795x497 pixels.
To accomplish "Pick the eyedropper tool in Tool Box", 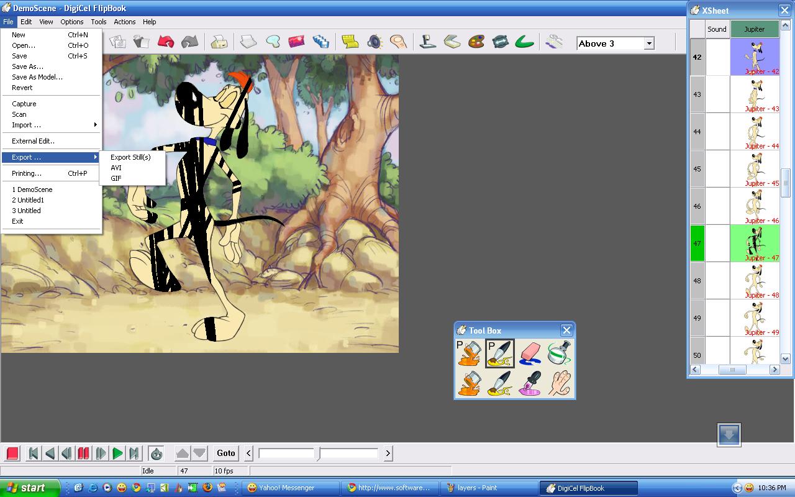I will coord(530,383).
